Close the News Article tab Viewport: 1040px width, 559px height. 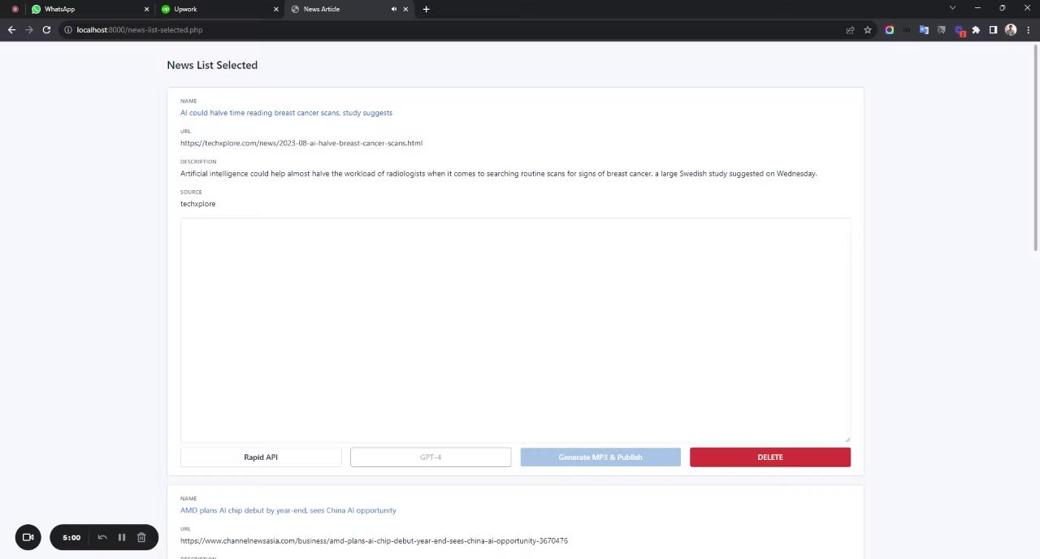click(x=405, y=9)
